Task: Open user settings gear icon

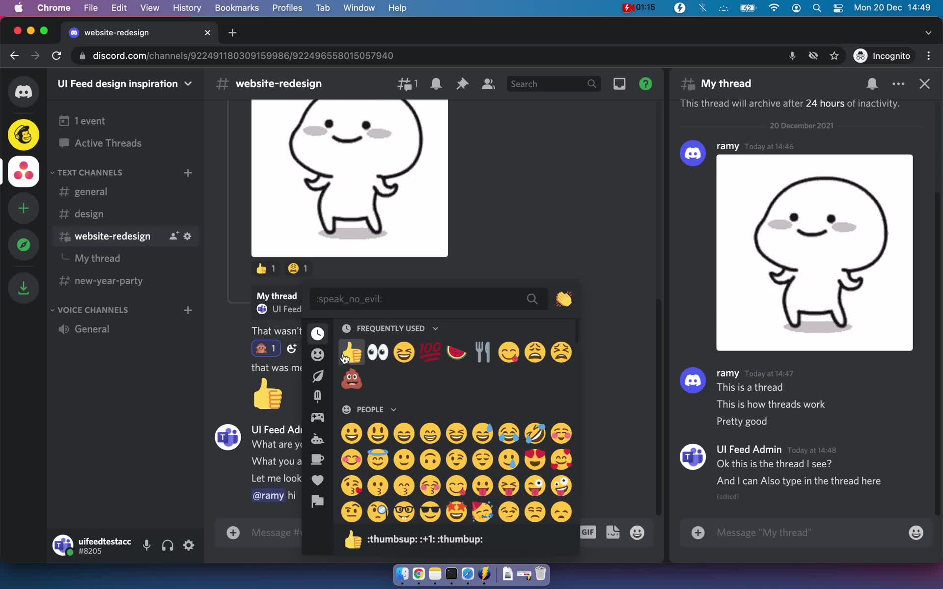Action: (189, 545)
